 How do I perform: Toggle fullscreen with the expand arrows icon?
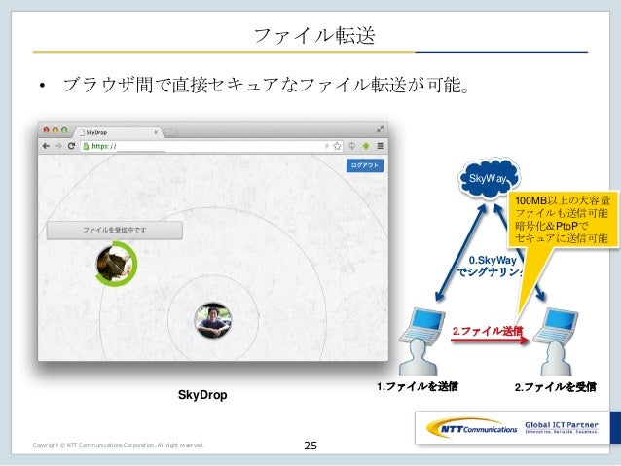(381, 129)
